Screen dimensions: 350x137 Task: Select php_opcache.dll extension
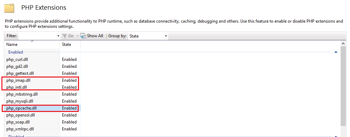[22, 108]
